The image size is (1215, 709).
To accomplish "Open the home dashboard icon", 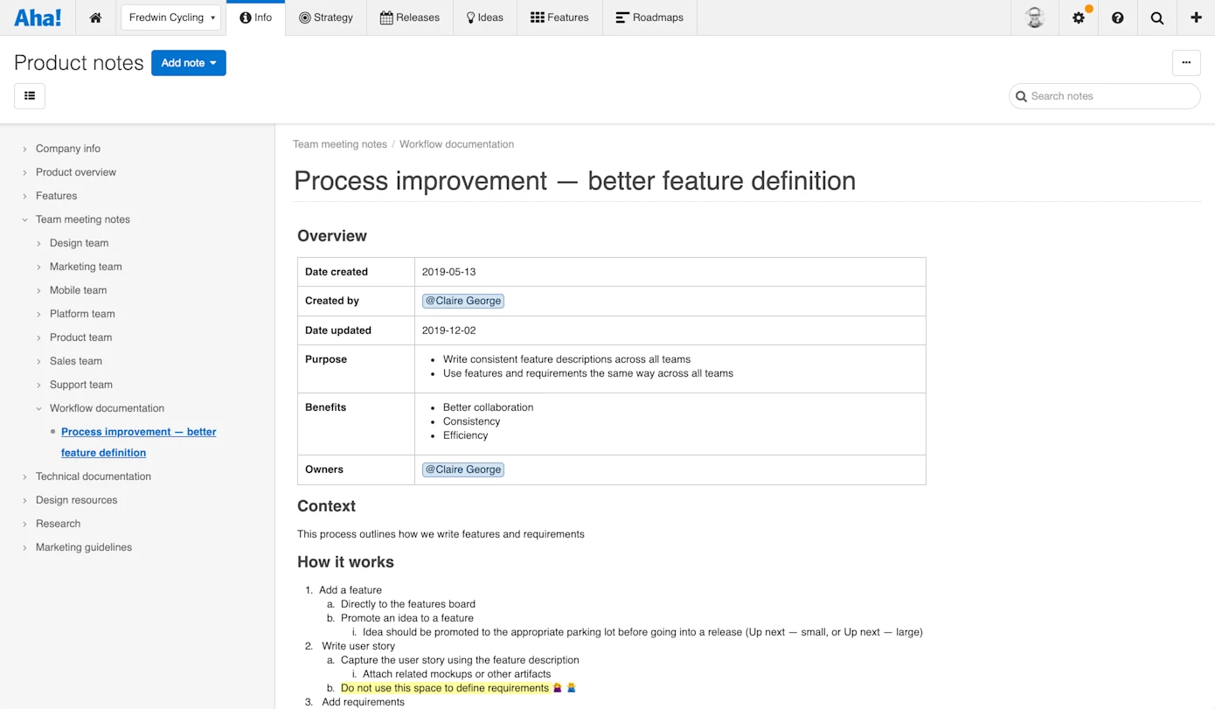I will (95, 17).
